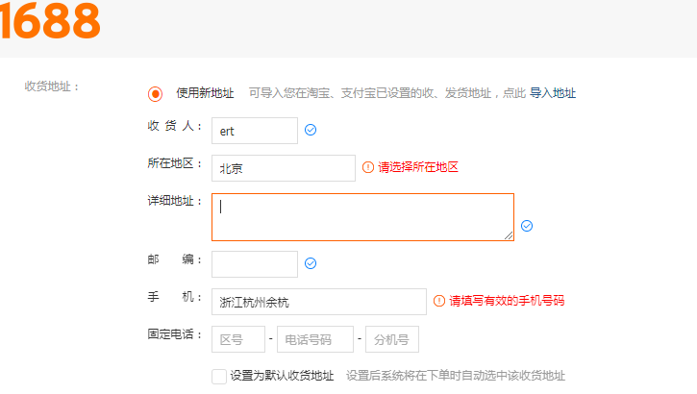This screenshot has height=394, width=697.
Task: Open the 所在地区 region selector showing 北京
Action: tap(283, 168)
